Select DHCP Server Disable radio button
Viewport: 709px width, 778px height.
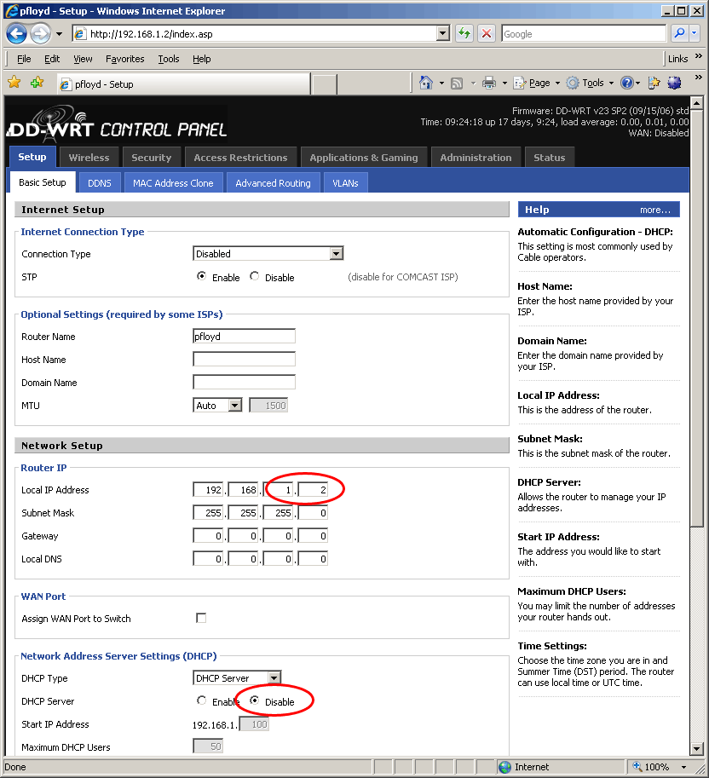tap(255, 700)
